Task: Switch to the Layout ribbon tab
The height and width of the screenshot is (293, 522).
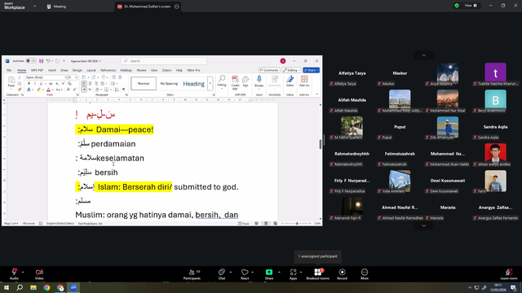Action: pyautogui.click(x=91, y=71)
